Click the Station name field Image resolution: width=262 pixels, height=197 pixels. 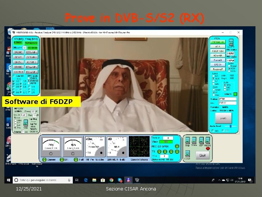click(227, 99)
